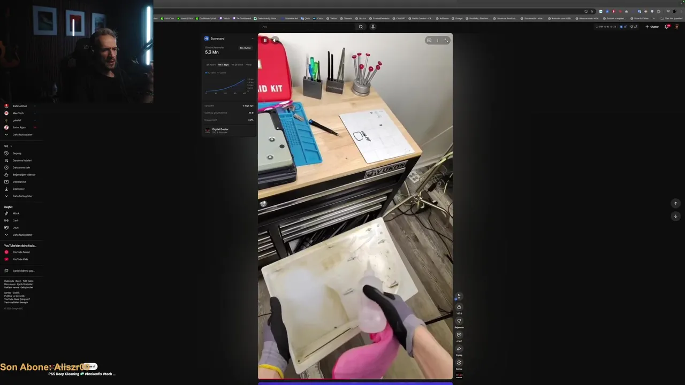Screen dimensions: 685x385
Task: Open the Tüm Yer İşaretleri folder
Action: (672, 18)
